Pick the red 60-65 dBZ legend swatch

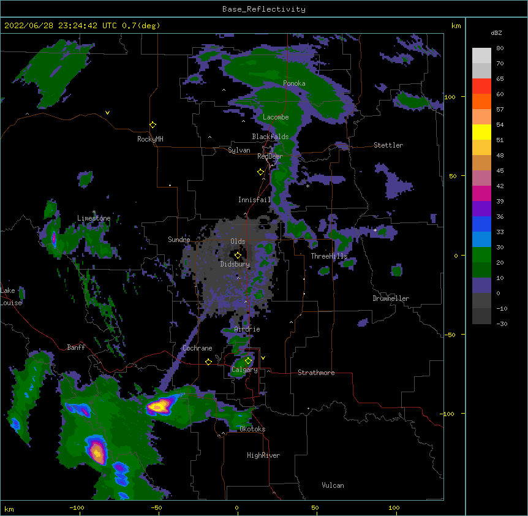point(481,86)
